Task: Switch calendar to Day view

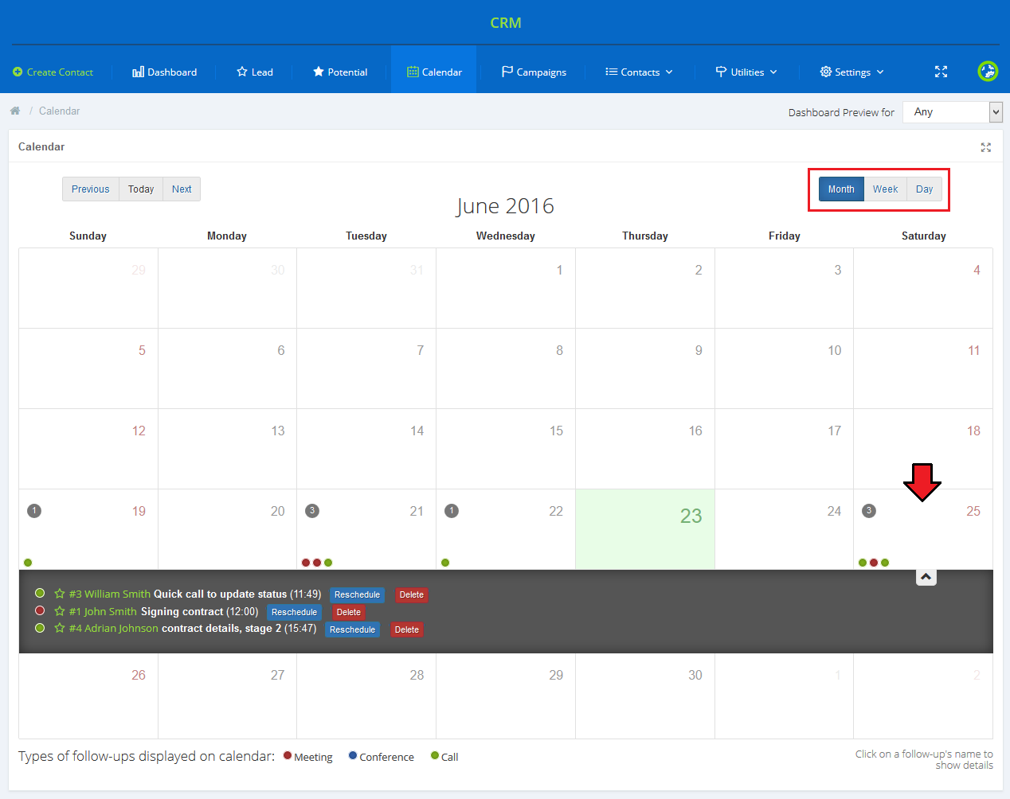Action: (x=924, y=189)
